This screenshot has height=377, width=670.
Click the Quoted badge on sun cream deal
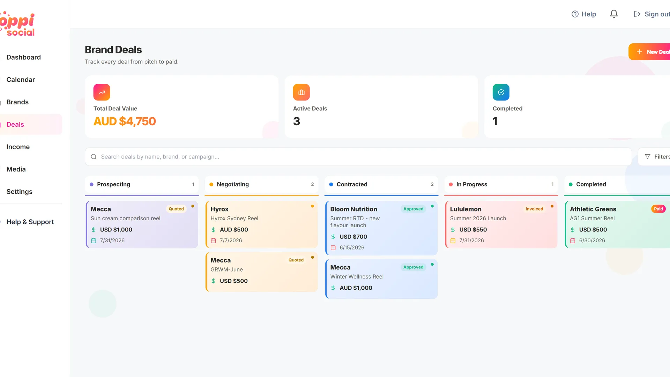coord(176,209)
